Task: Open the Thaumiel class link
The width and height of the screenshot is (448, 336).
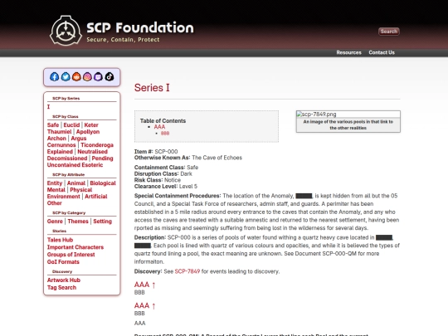Action: (x=59, y=132)
